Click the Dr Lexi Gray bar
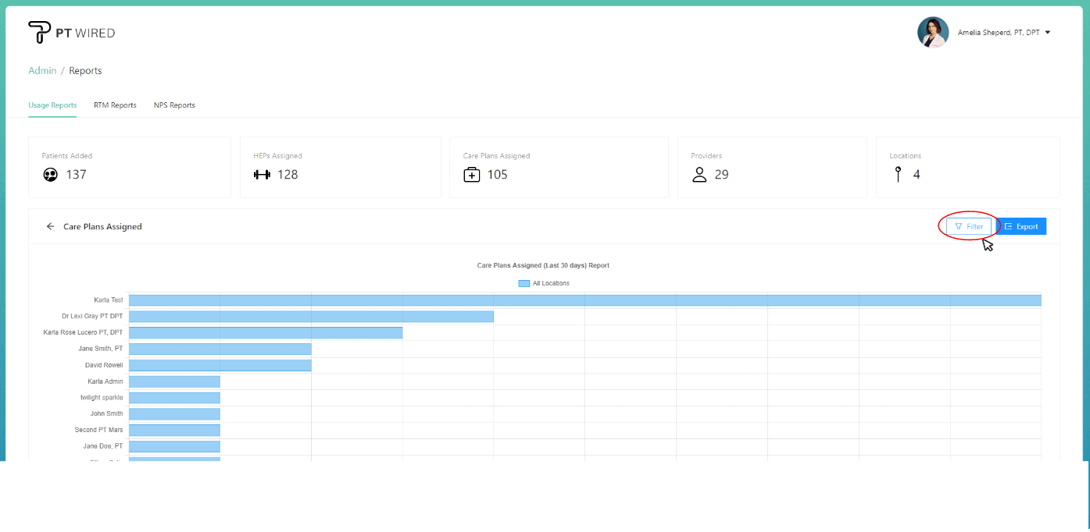This screenshot has height=532, width=1090. tap(311, 317)
